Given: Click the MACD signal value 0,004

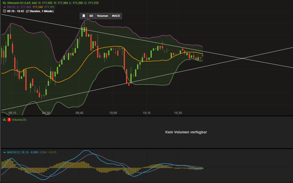Looking at the screenshot, I should click(x=43, y=152).
